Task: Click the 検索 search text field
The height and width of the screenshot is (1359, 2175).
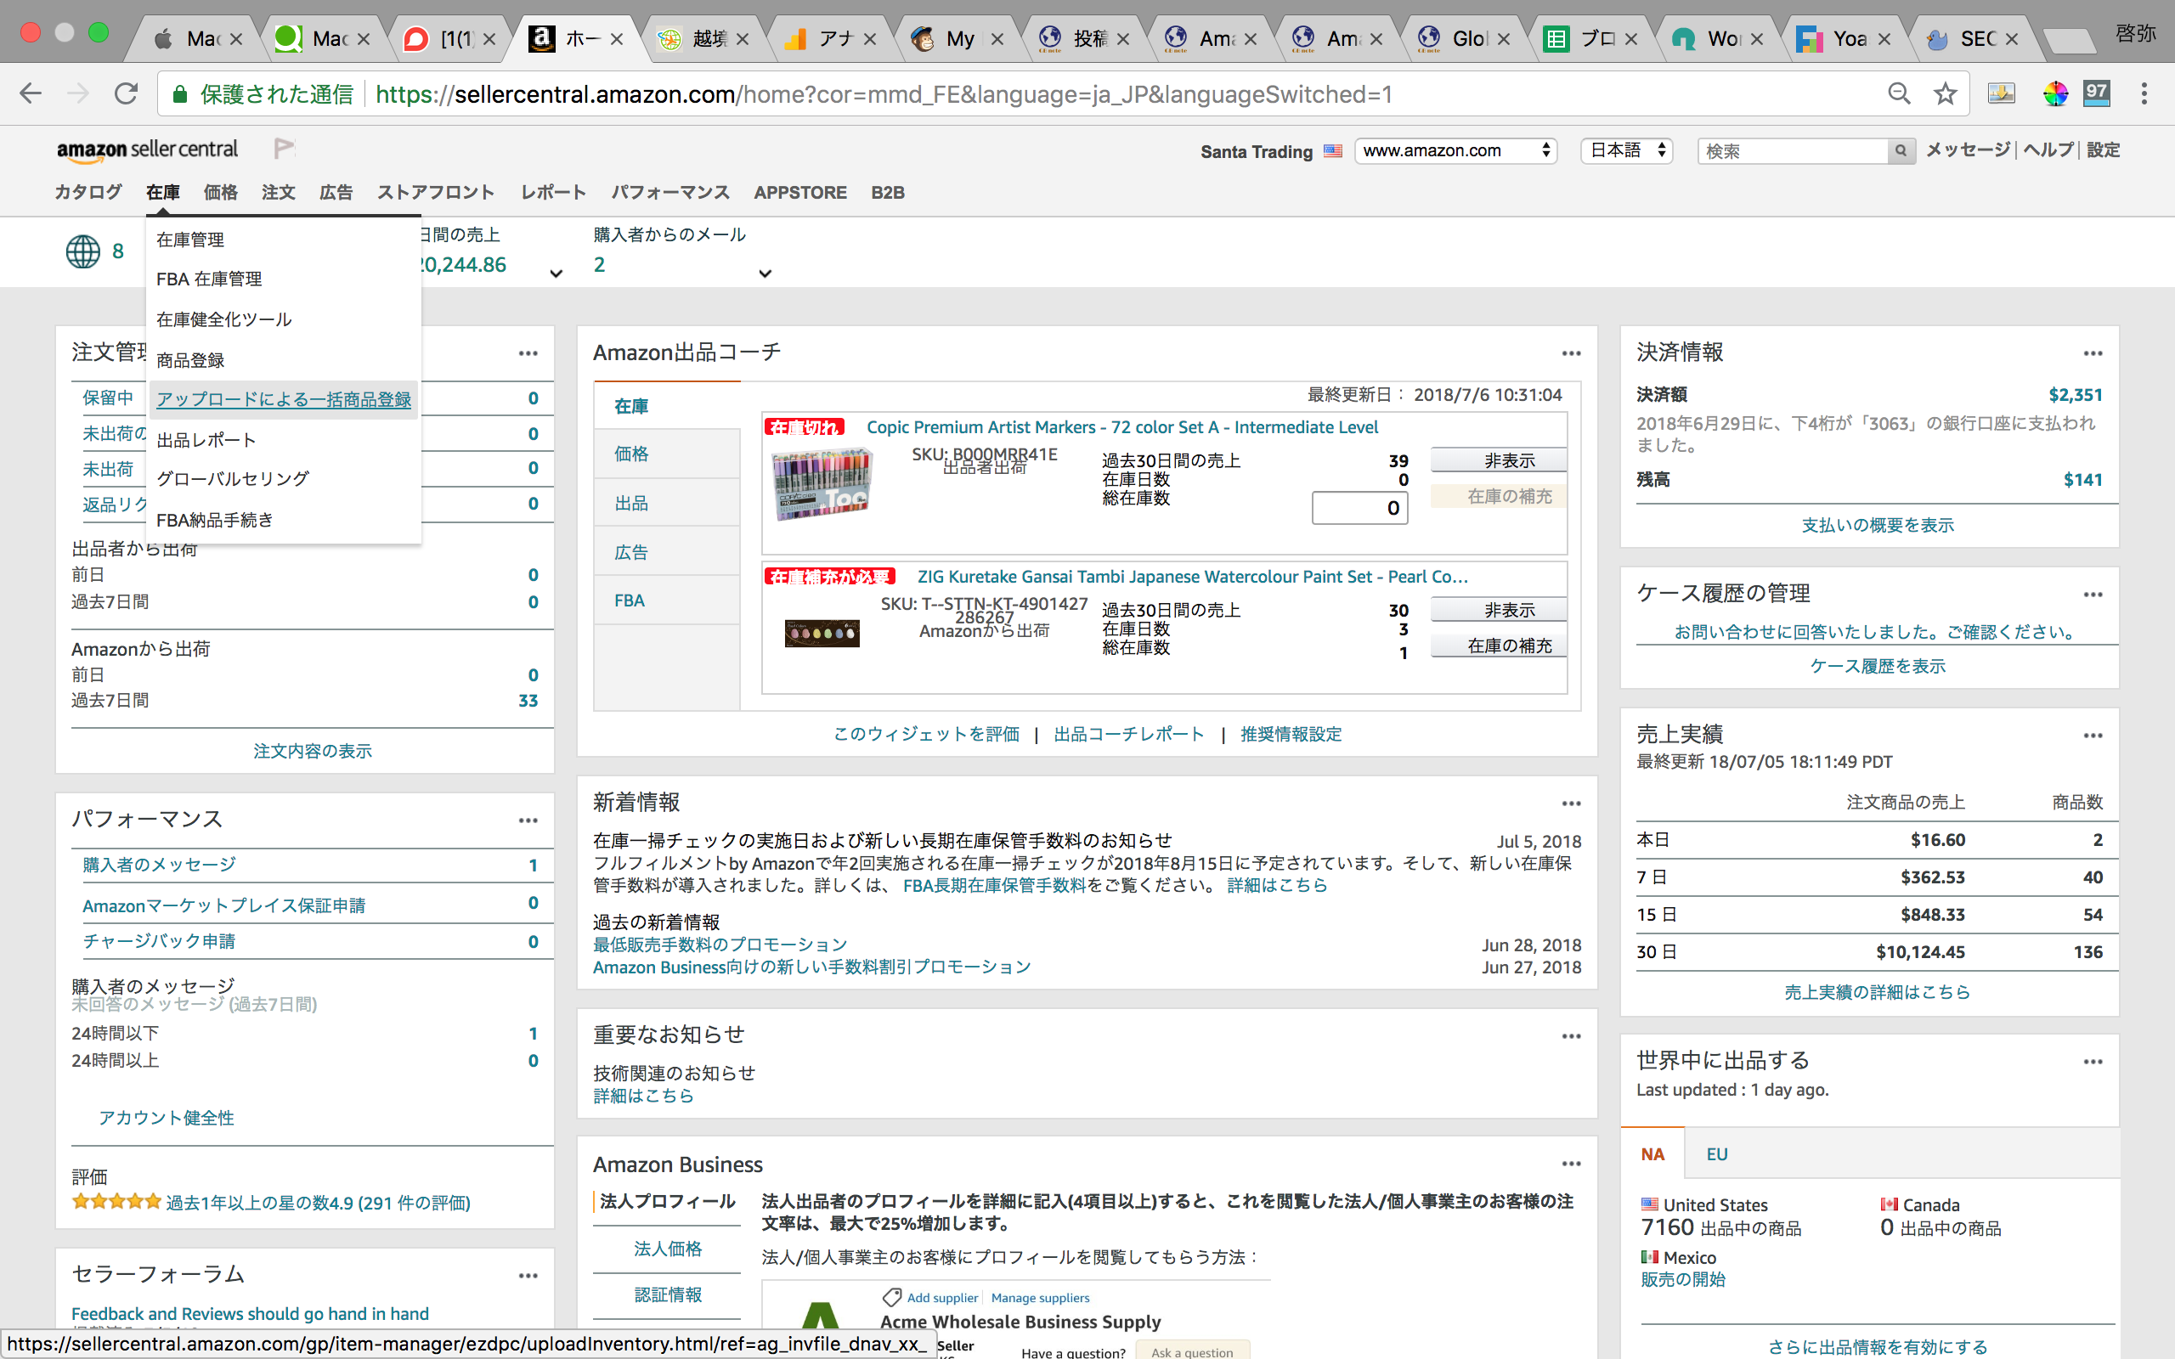Action: 1793,151
